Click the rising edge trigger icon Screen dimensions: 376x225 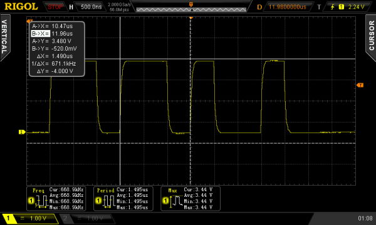[x=332, y=7]
